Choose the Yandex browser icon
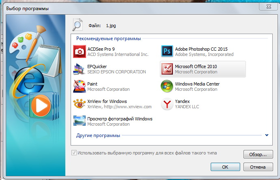Screen dimensions: 280x180 pyautogui.click(x=167, y=104)
